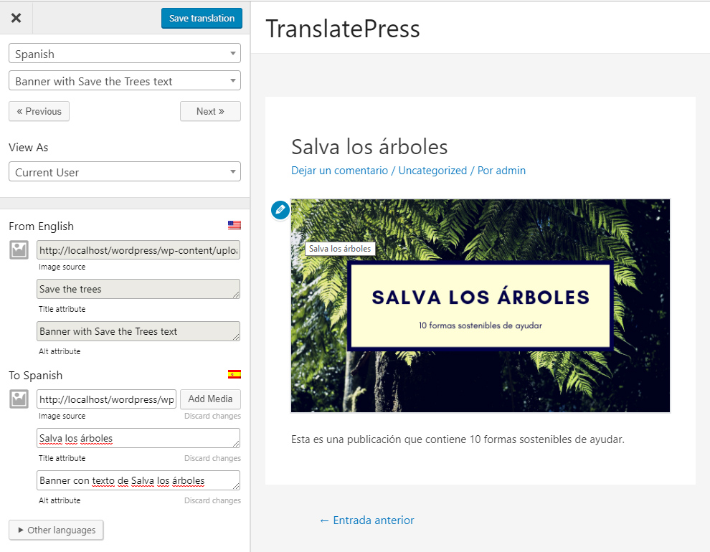Viewport: 710px width, 552px height.
Task: Click the Spanish image source placeholder icon
Action: 19,399
